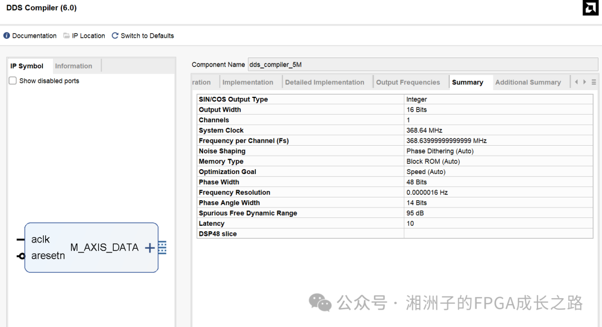The height and width of the screenshot is (327, 602).
Task: Select Frequency per Channel (Fs) label
Action: coord(244,141)
